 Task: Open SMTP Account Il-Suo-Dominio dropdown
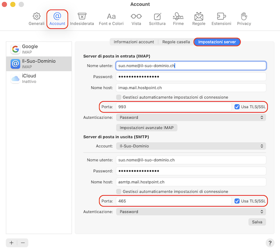tap(191, 146)
